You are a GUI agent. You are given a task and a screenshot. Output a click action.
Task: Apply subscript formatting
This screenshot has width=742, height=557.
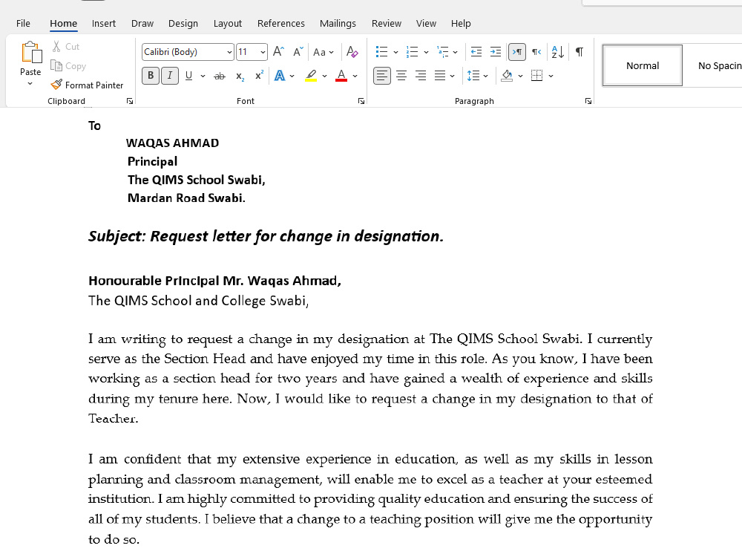pos(240,76)
